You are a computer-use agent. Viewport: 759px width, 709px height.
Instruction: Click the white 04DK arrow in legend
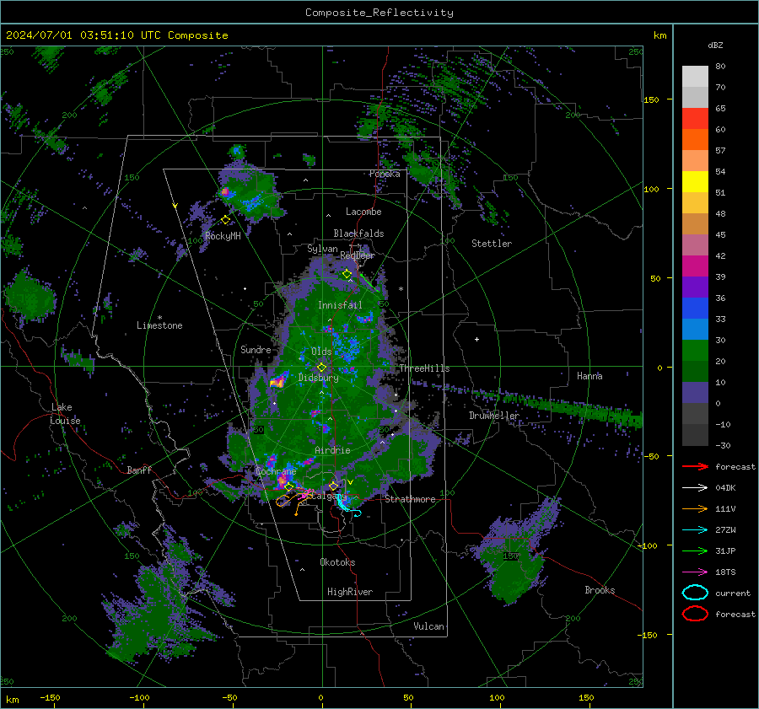click(695, 488)
